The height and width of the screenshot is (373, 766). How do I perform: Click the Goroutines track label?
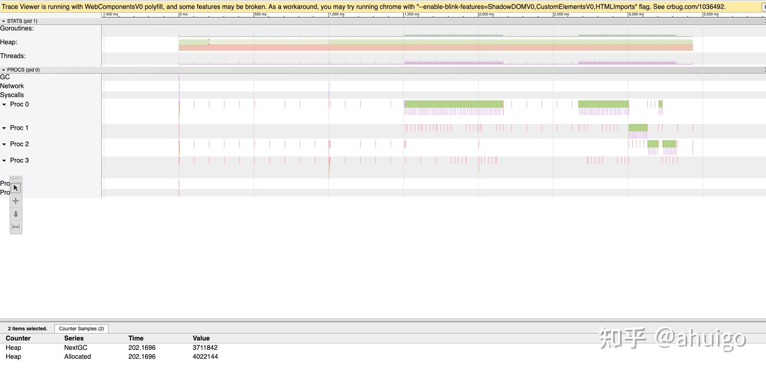coord(17,28)
